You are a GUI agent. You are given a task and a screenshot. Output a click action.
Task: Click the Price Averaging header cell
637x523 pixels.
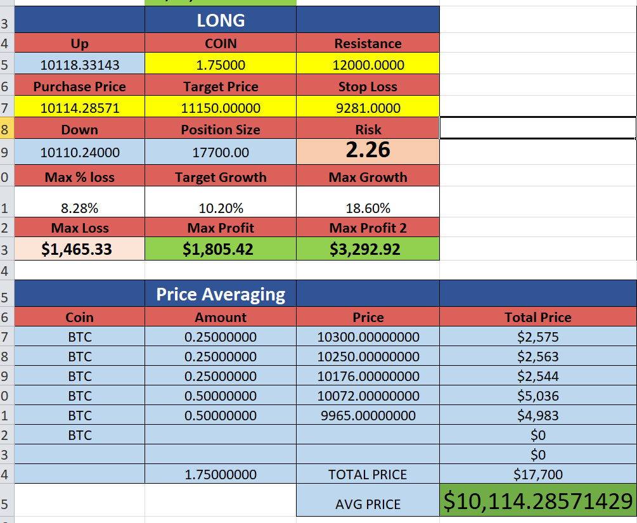(x=221, y=294)
